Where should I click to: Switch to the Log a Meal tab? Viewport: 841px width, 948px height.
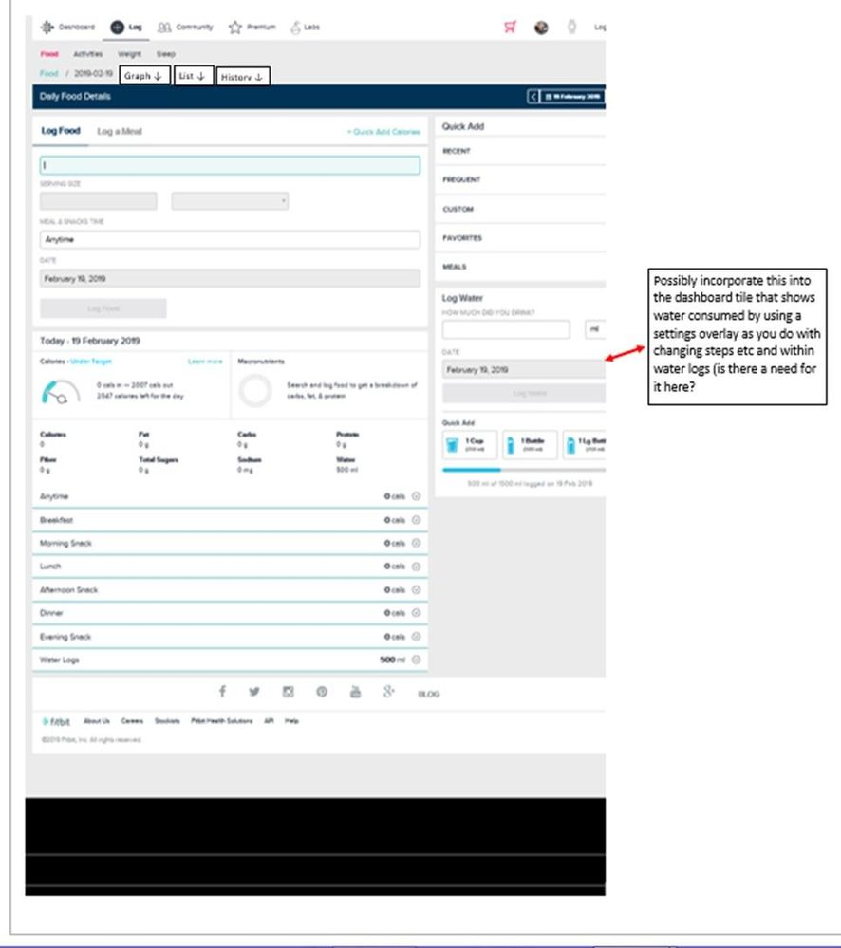[x=120, y=132]
